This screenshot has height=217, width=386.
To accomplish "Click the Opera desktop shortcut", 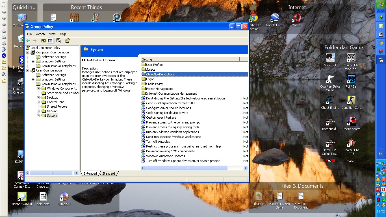I will coord(296,20).
